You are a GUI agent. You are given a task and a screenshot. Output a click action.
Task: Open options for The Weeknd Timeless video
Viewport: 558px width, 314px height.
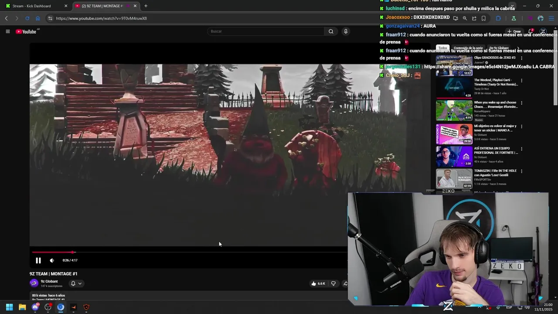point(521,81)
